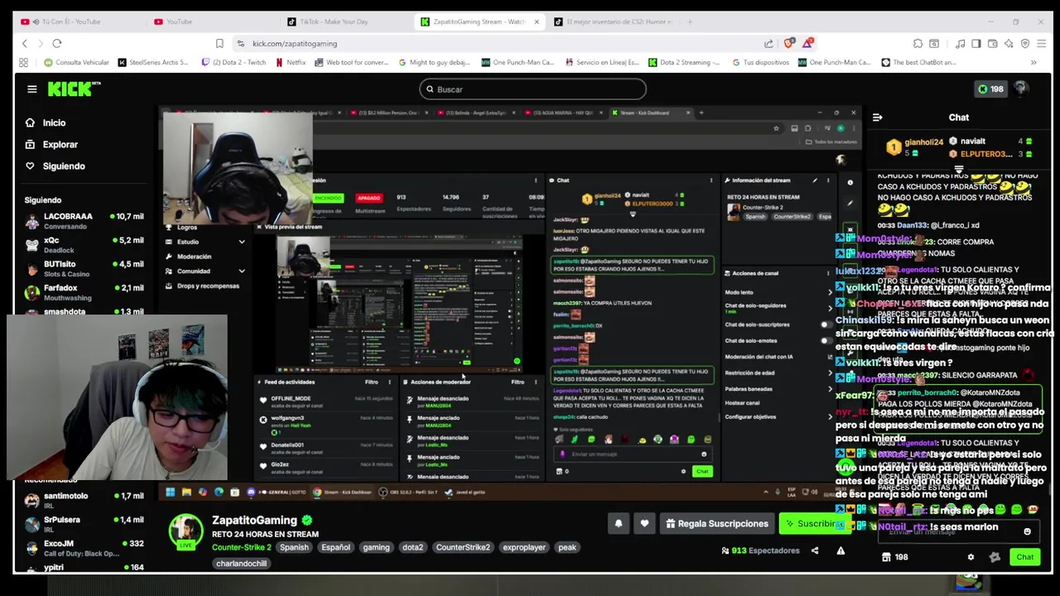
Task: Select the exproplayer stream tag
Action: (x=524, y=547)
